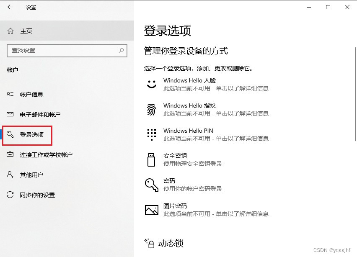Screen dimensions: 357x257
Task: Click the USB key icon for 安全密钥
Action: [x=151, y=159]
